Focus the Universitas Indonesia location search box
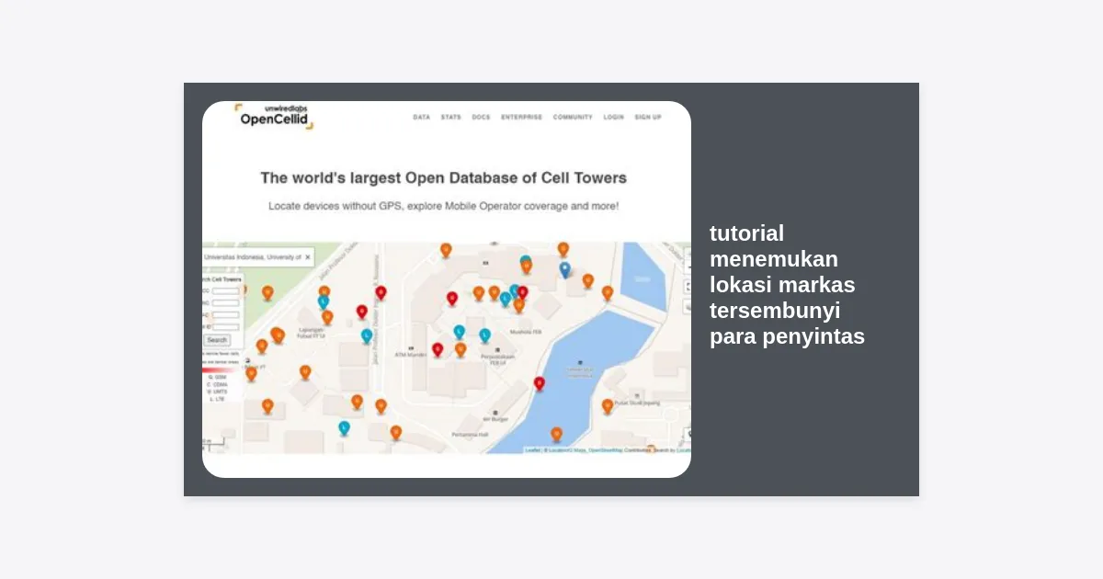Screen dimensions: 1103x579 (253, 257)
